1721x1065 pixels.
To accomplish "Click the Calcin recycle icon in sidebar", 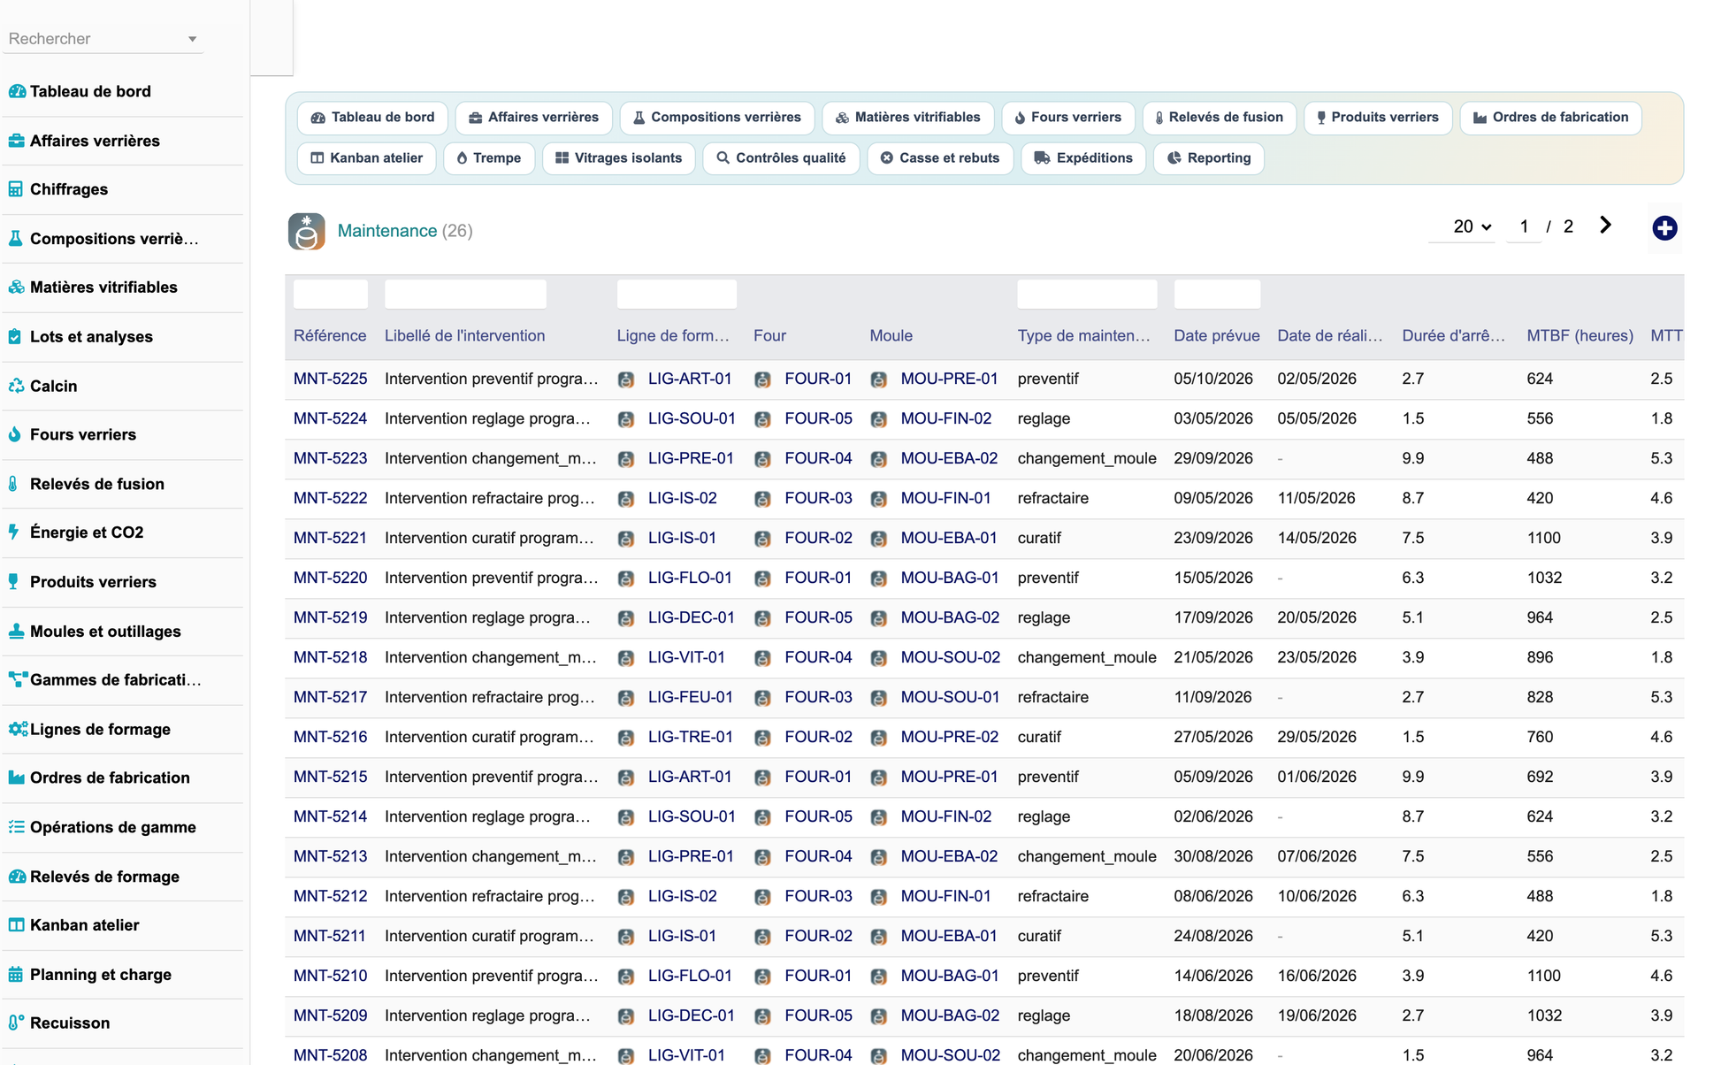I will pyautogui.click(x=16, y=386).
